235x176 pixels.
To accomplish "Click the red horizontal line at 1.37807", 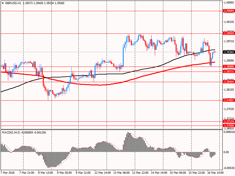I will point(117,100).
